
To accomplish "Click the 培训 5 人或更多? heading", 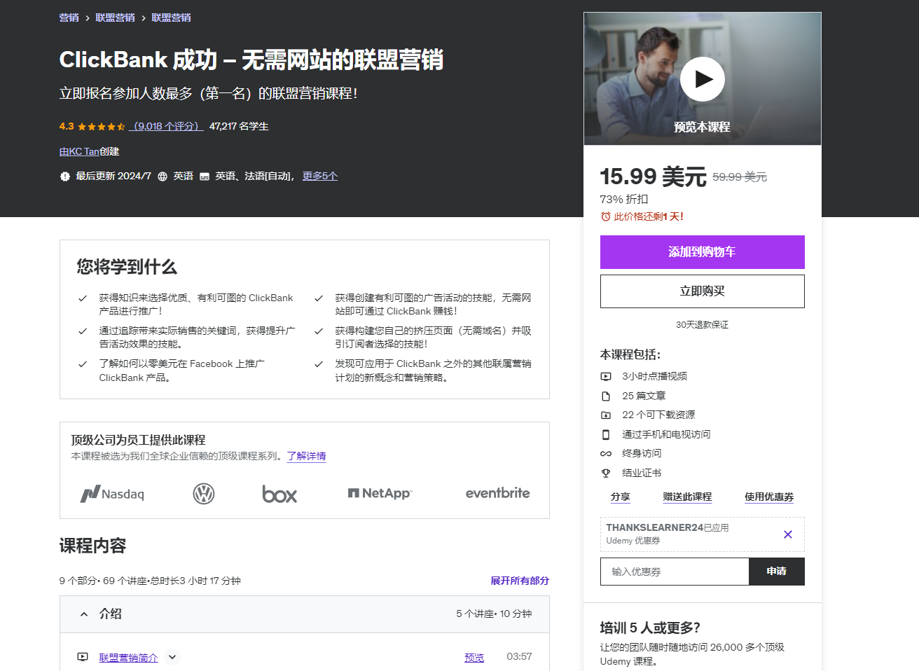I will 650,628.
